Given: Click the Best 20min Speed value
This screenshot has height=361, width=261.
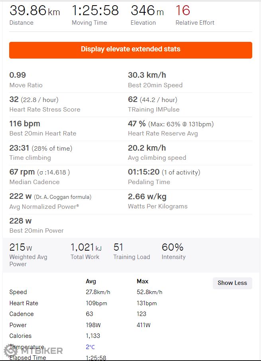Looking at the screenshot, I should [147, 75].
